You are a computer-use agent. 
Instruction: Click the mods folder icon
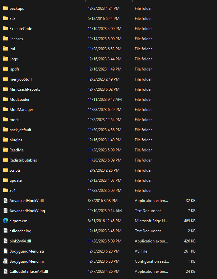[6, 119]
